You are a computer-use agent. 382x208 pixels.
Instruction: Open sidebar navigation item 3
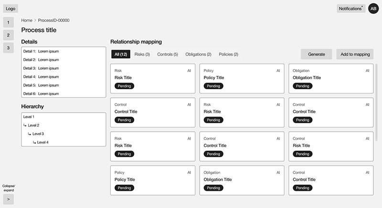[x=8, y=48]
